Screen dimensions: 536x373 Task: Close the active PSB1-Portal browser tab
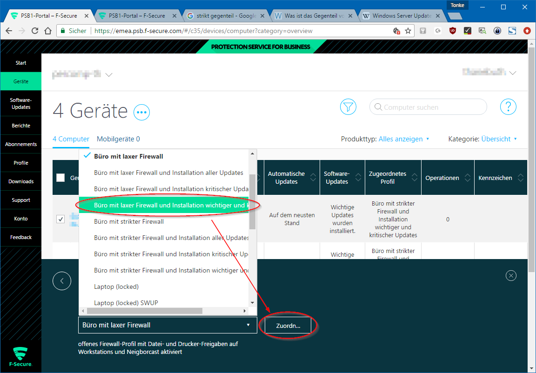pyautogui.click(x=87, y=16)
